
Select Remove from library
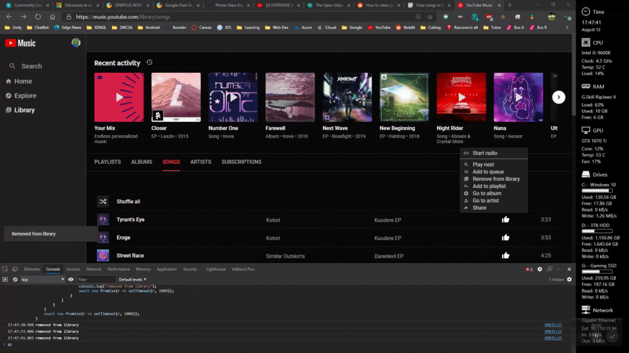click(x=494, y=179)
